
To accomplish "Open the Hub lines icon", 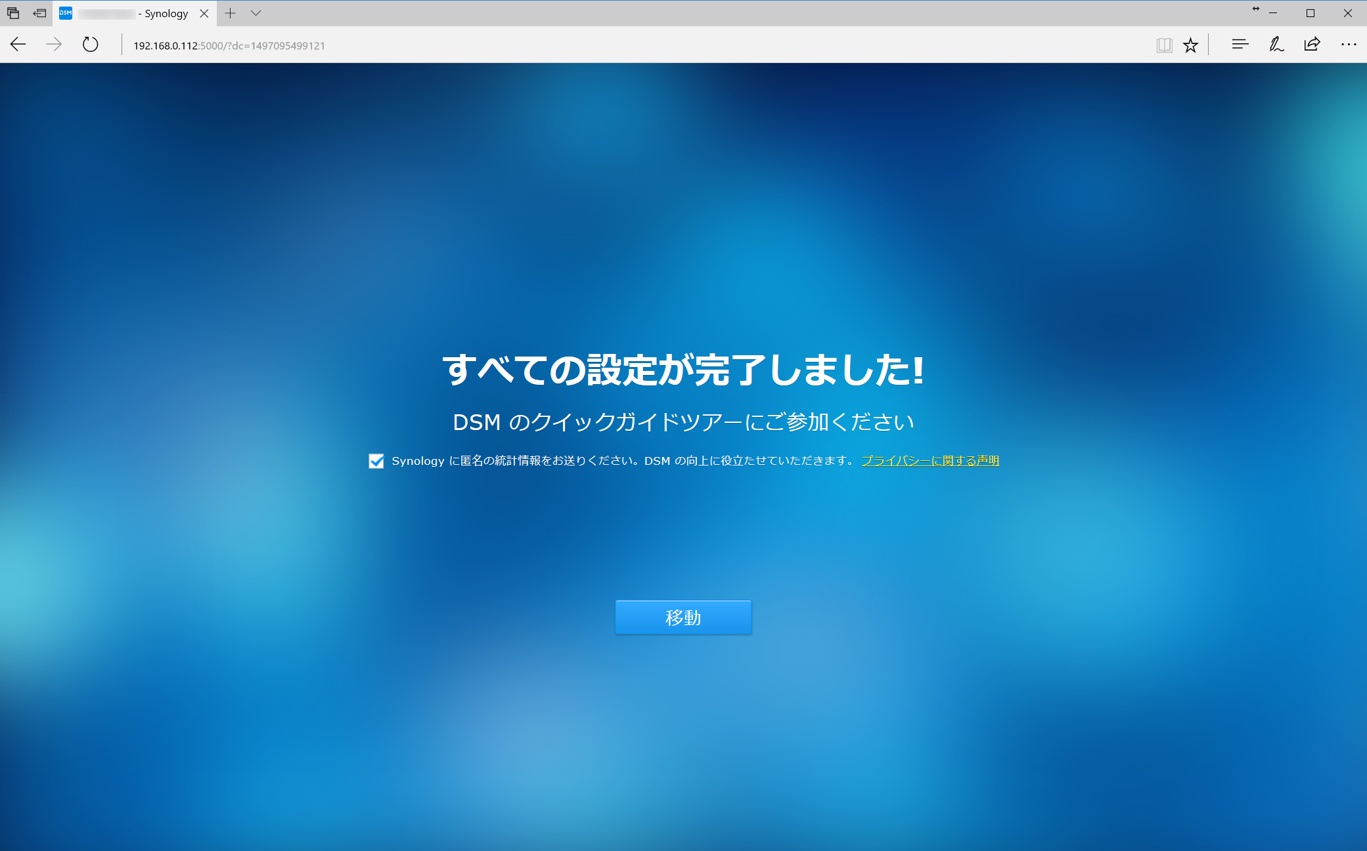I will (1240, 45).
